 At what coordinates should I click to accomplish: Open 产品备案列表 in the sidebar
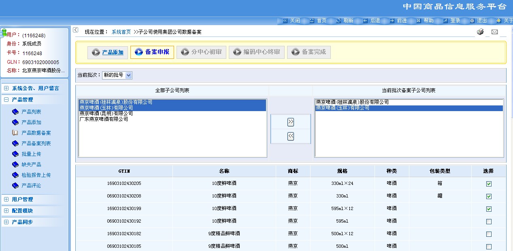point(36,144)
